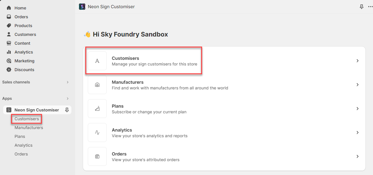Click the Customisers card letter A icon
The height and width of the screenshot is (175, 373).
[x=97, y=61]
